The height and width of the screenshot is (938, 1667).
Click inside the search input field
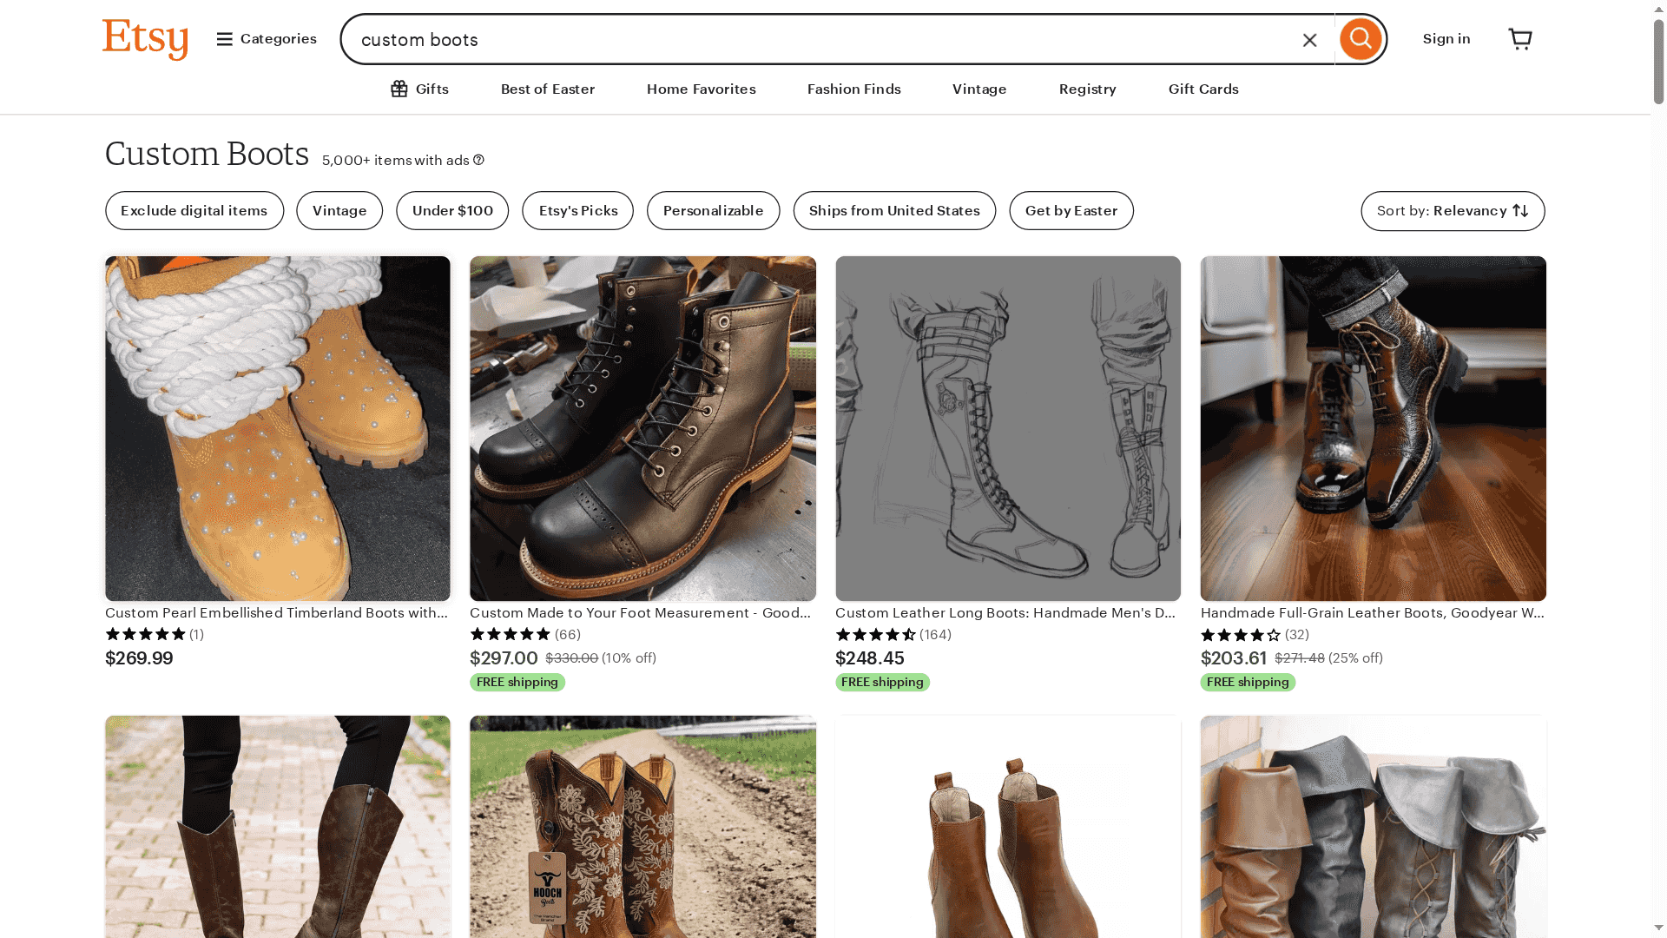coord(781,39)
